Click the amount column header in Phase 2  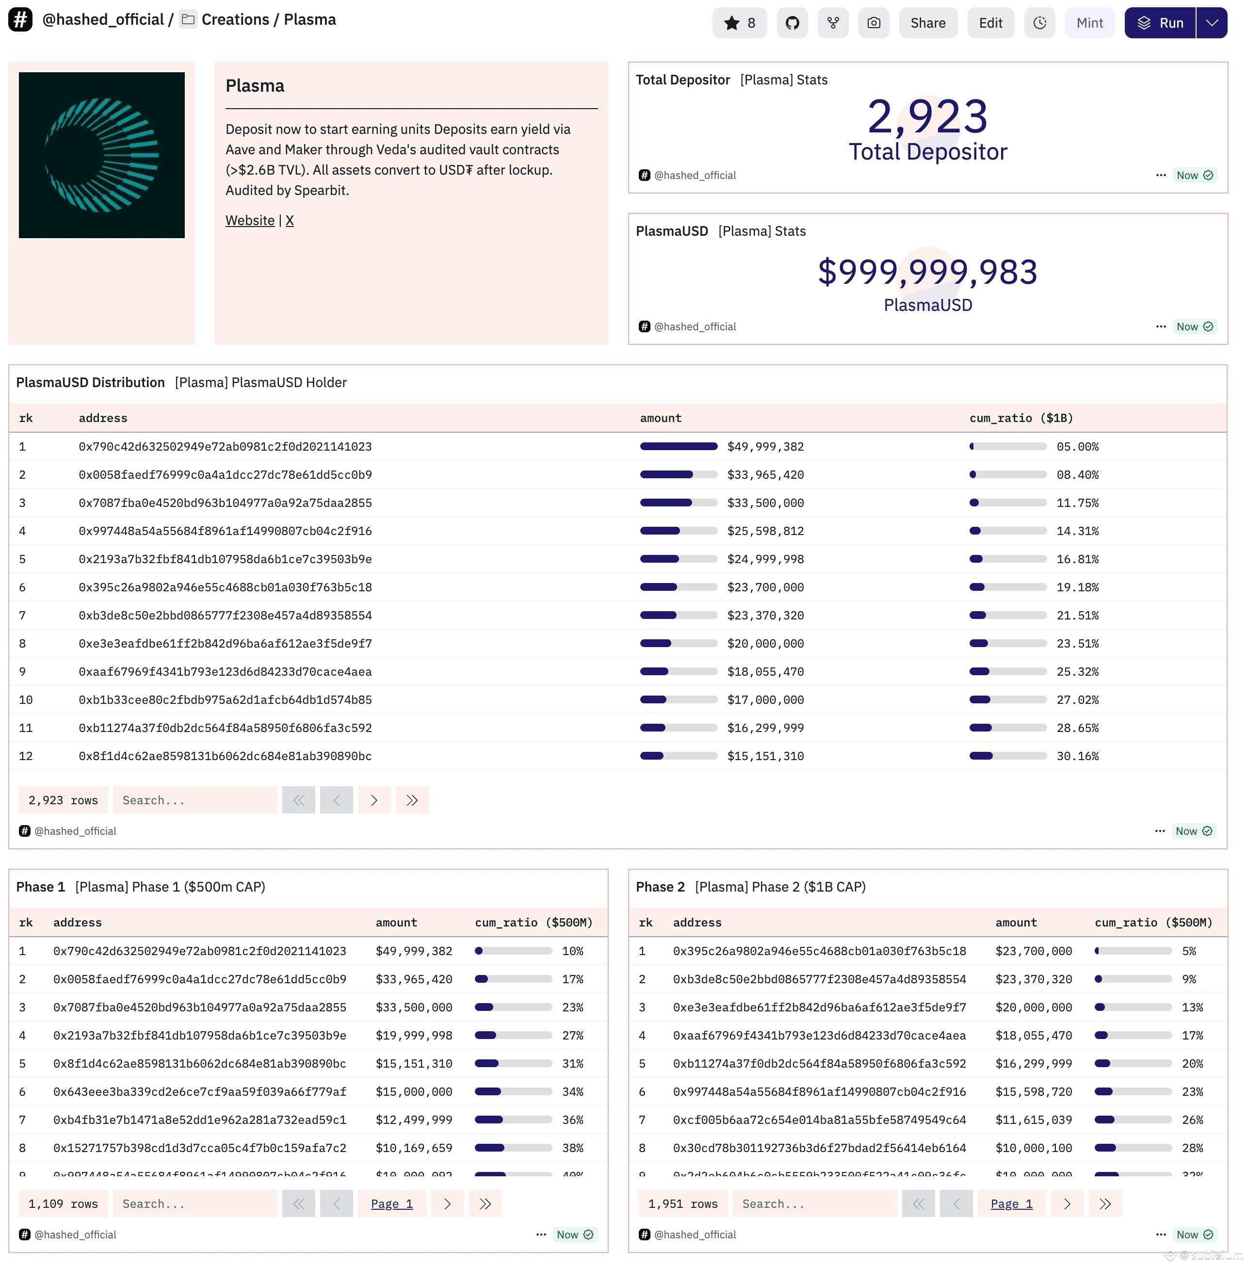point(1017,923)
